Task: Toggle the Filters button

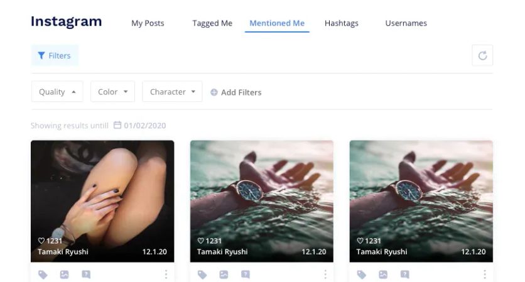Action: 55,56
